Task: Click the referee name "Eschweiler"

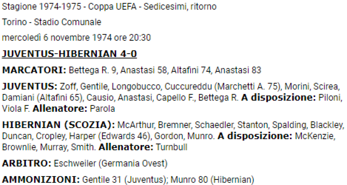Action: tap(75, 164)
